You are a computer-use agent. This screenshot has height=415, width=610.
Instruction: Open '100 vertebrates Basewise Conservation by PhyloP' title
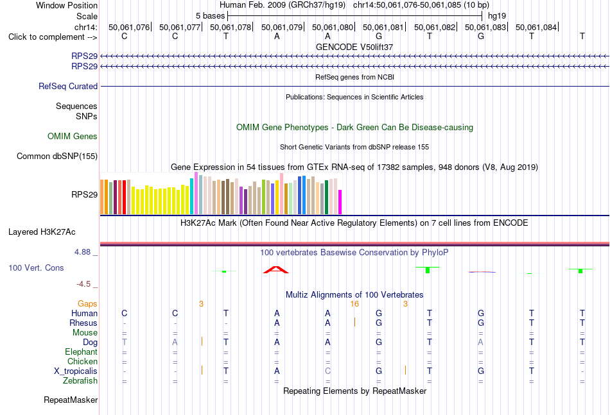point(354,253)
